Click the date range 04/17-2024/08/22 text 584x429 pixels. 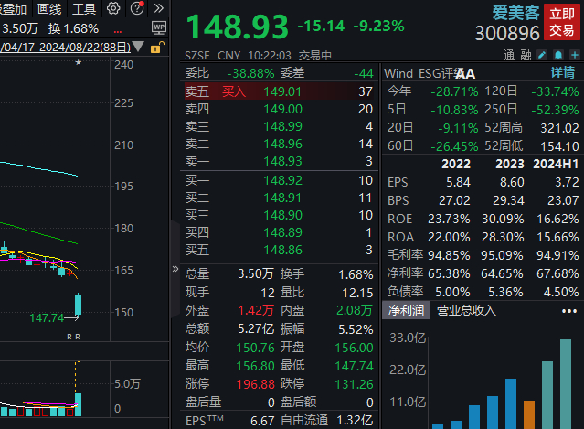(x=65, y=48)
